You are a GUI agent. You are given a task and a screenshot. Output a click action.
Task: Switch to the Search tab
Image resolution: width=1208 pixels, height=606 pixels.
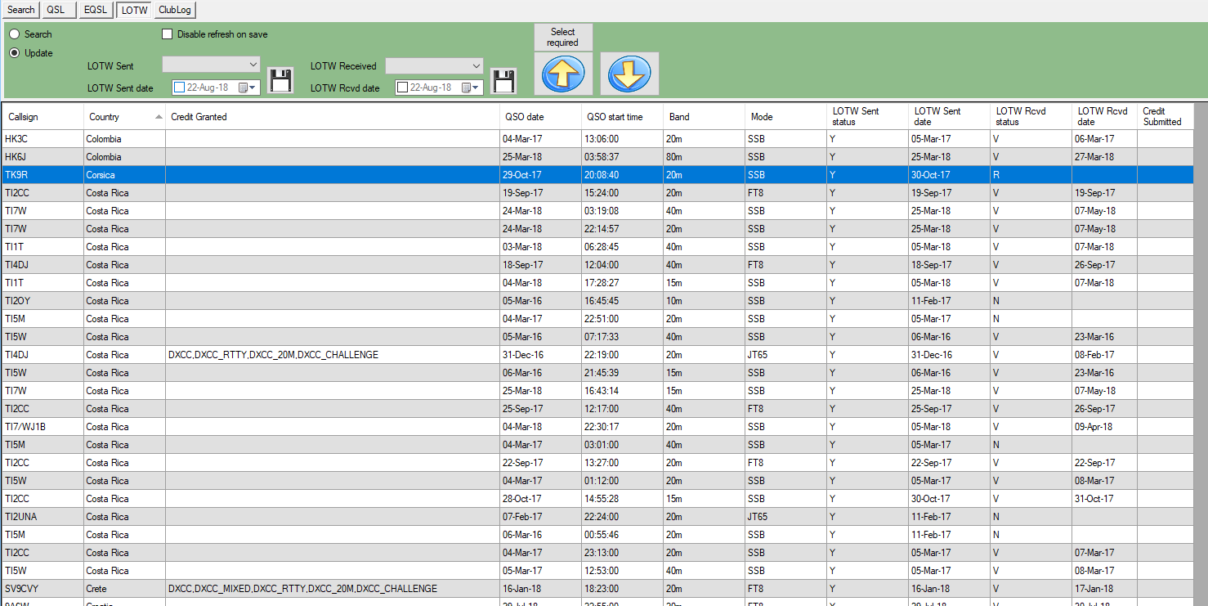coord(20,10)
